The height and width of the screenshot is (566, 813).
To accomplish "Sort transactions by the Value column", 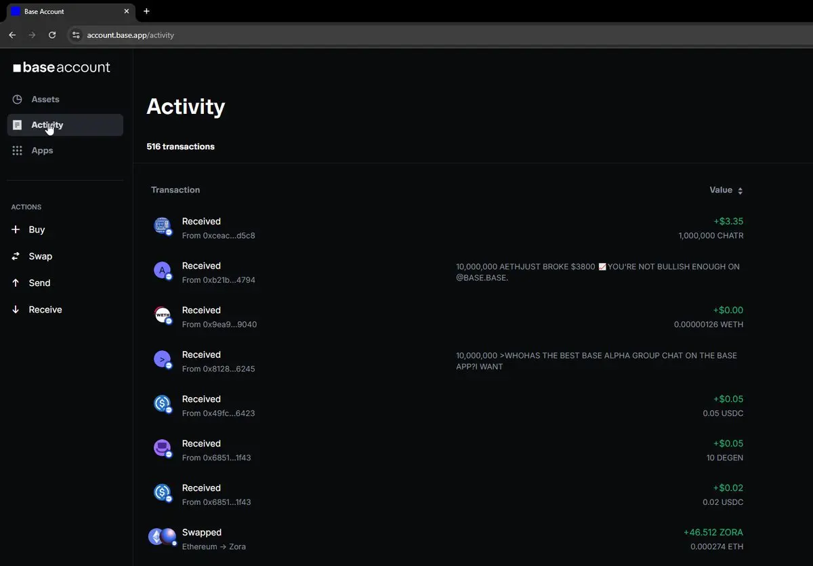I will point(726,190).
